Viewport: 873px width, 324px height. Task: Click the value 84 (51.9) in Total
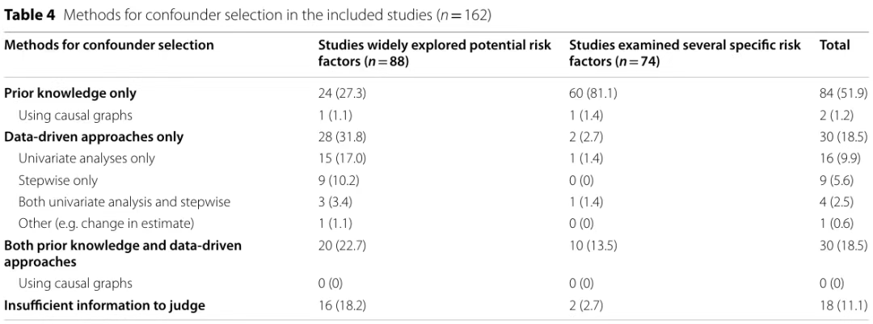click(843, 93)
